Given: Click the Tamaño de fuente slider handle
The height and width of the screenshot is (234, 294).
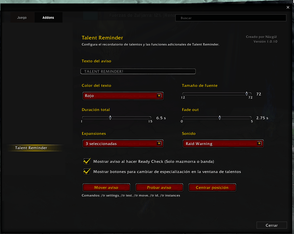Looking at the screenshot, I should pos(246,93).
